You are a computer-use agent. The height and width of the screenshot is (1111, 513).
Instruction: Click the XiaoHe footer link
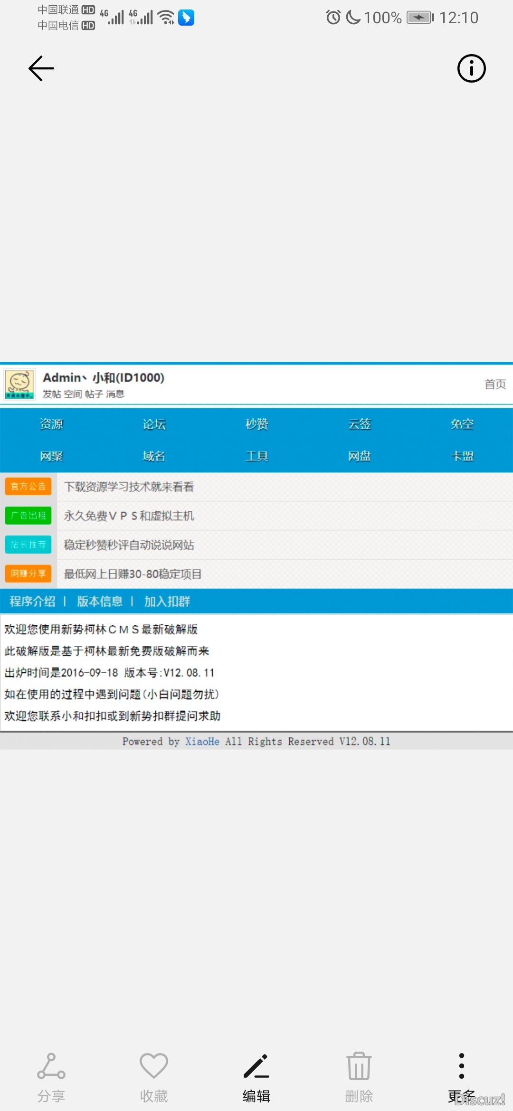(202, 742)
